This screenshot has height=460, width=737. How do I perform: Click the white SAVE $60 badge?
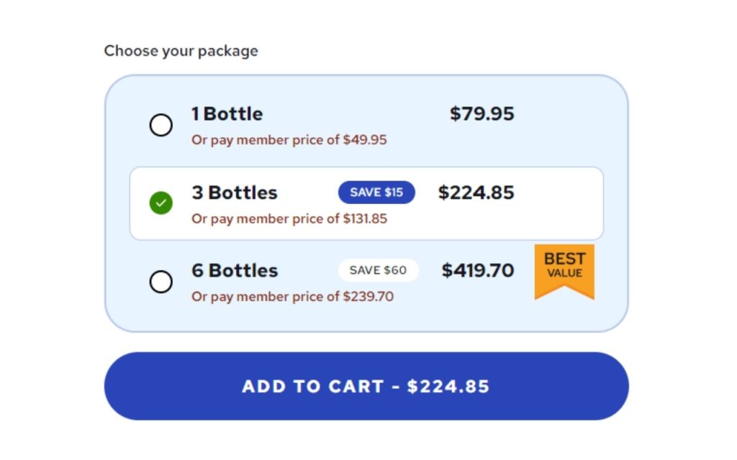378,270
